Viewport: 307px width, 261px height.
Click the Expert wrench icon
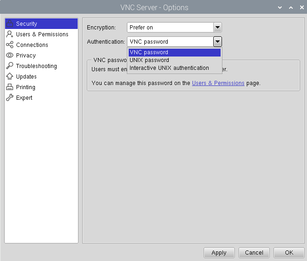click(10, 97)
